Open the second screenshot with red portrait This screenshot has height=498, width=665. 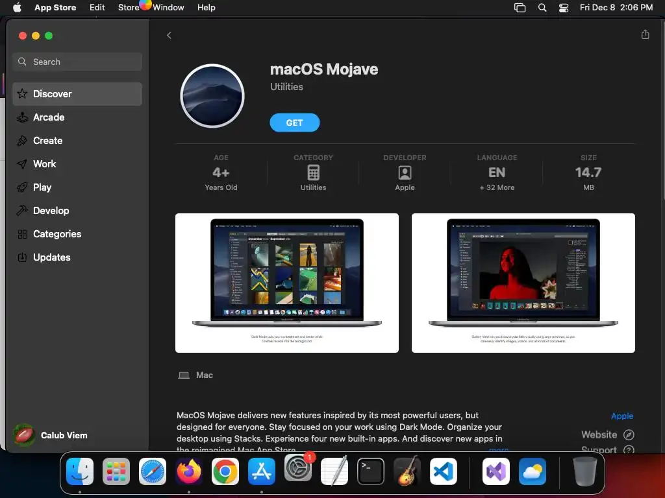523,283
